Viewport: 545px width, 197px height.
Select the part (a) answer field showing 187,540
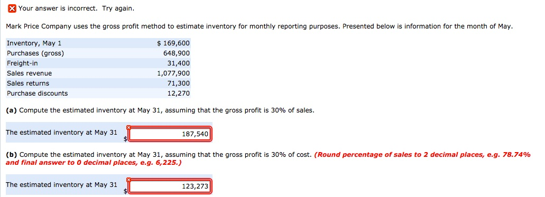170,134
